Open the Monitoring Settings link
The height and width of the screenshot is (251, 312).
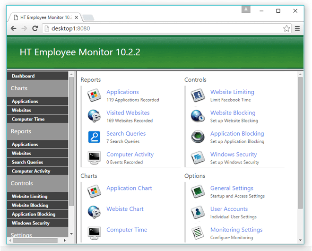pyautogui.click(x=236, y=230)
